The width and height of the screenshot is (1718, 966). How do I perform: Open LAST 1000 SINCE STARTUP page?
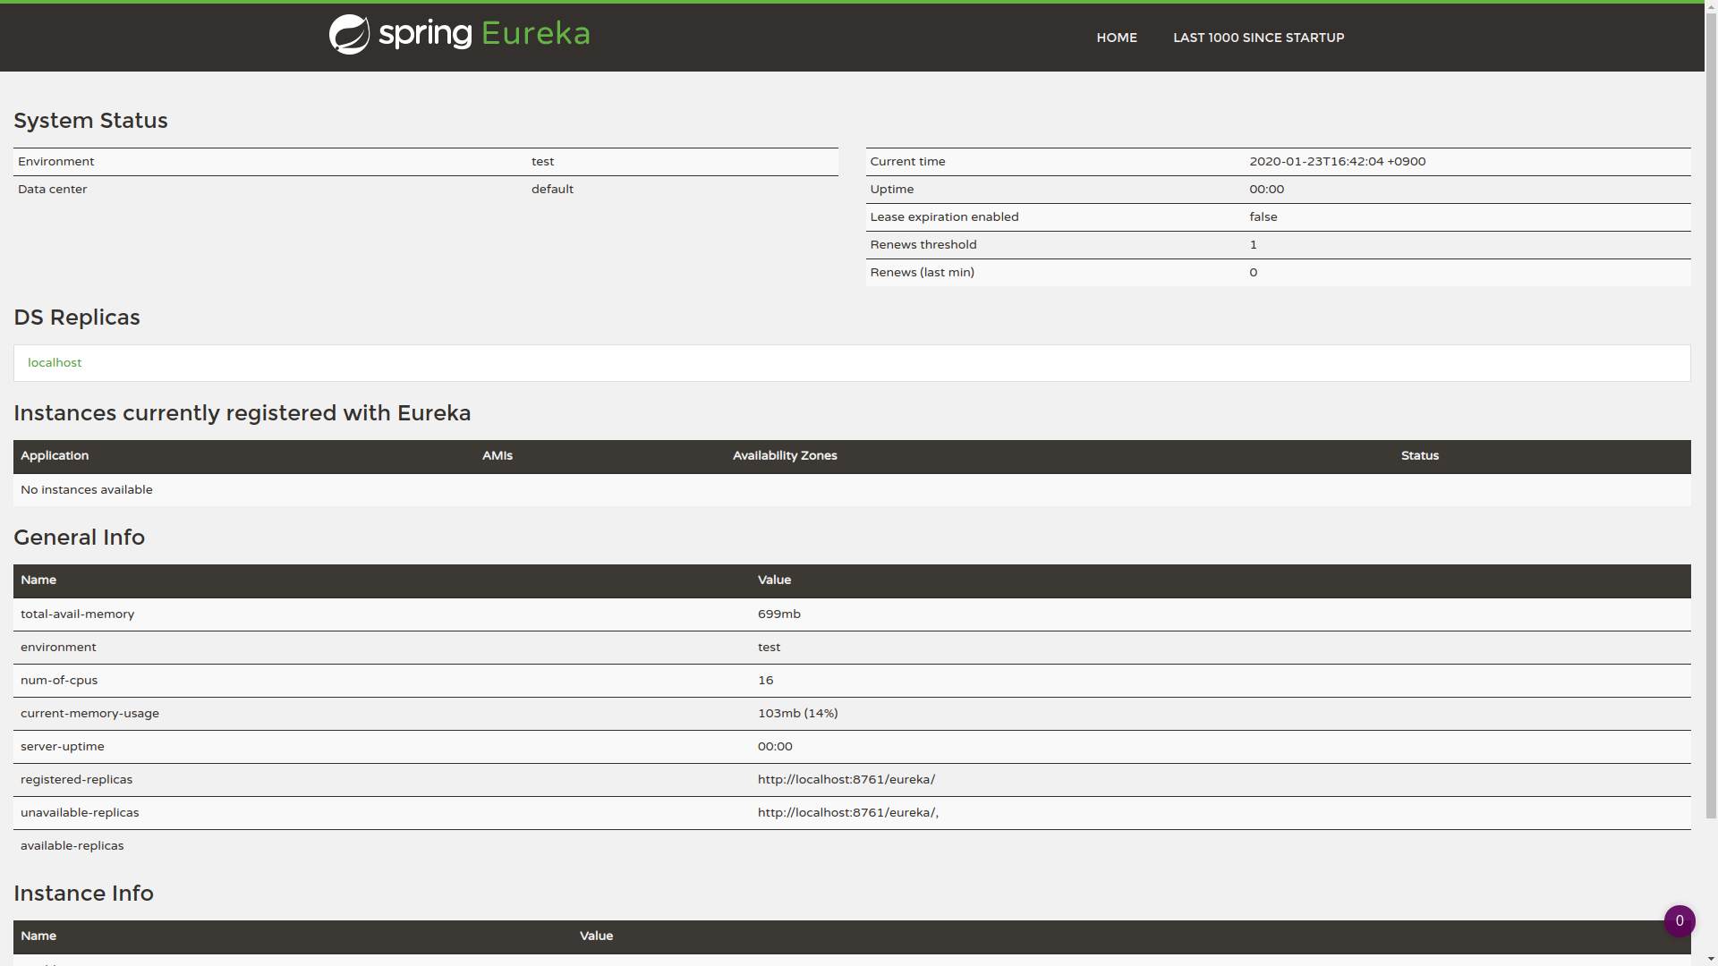[x=1258, y=38]
